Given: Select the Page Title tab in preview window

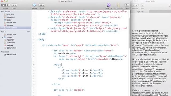Looking at the screenshot, I should pyautogui.click(x=140, y=11).
